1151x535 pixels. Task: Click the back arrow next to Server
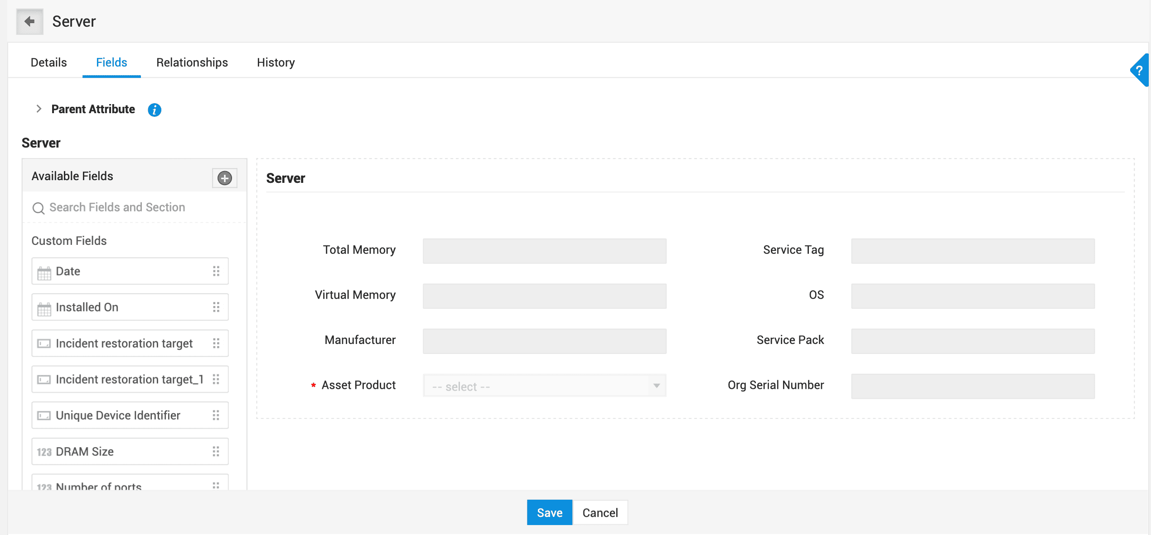click(x=29, y=21)
